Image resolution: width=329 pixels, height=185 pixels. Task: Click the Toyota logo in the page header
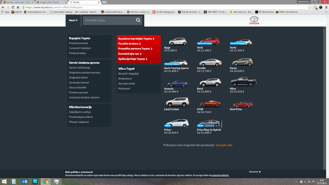[x=254, y=21]
